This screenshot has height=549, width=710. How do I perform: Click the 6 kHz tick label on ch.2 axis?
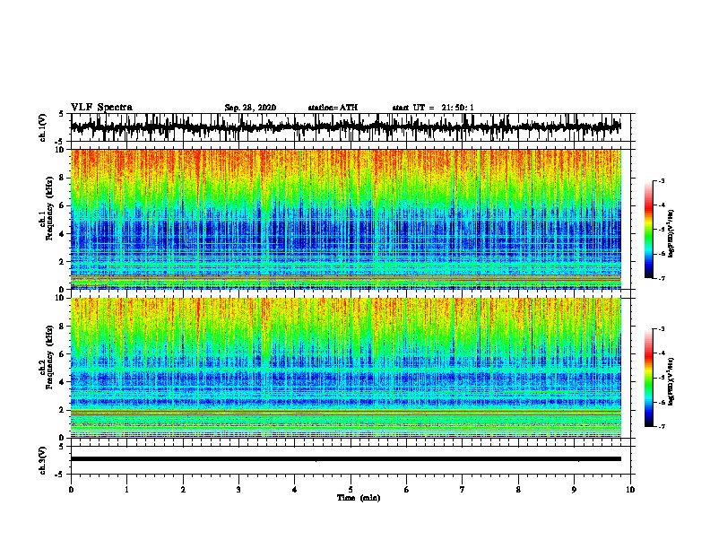coord(63,354)
